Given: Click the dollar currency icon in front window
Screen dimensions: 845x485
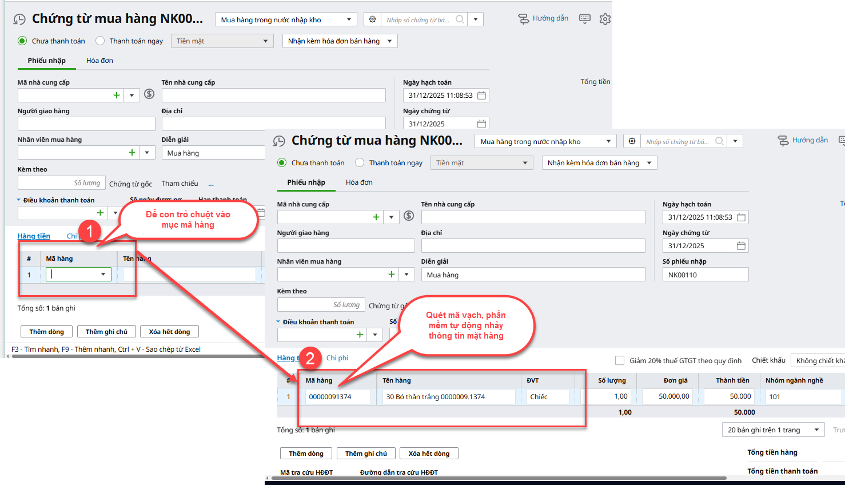Looking at the screenshot, I should [409, 216].
